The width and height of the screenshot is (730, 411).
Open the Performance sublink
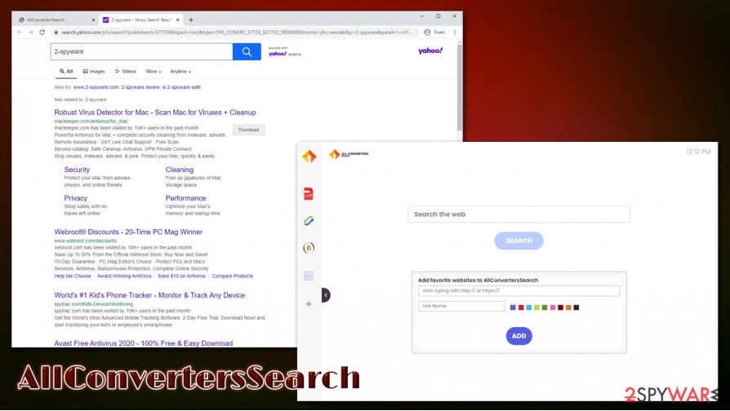coord(185,198)
